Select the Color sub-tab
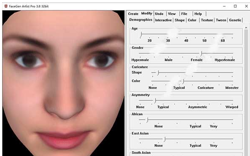The width and height of the screenshot is (250, 156). 192,20
